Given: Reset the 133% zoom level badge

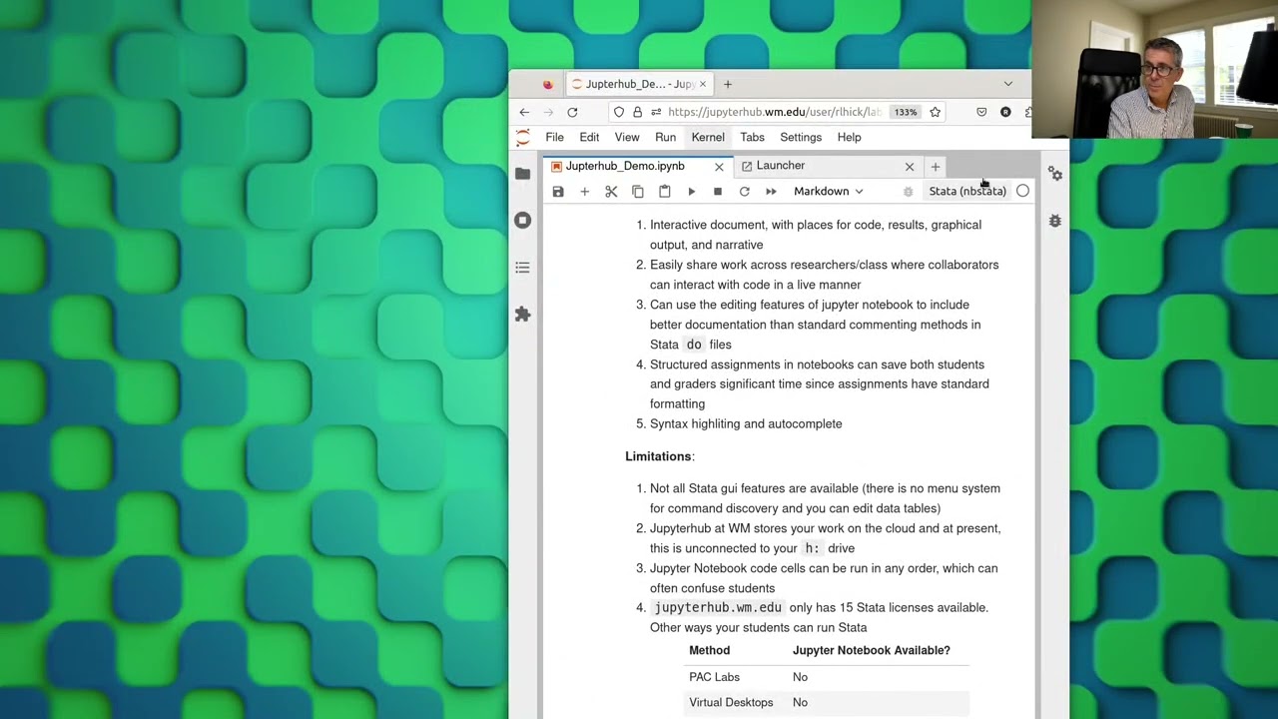Looking at the screenshot, I should point(906,112).
